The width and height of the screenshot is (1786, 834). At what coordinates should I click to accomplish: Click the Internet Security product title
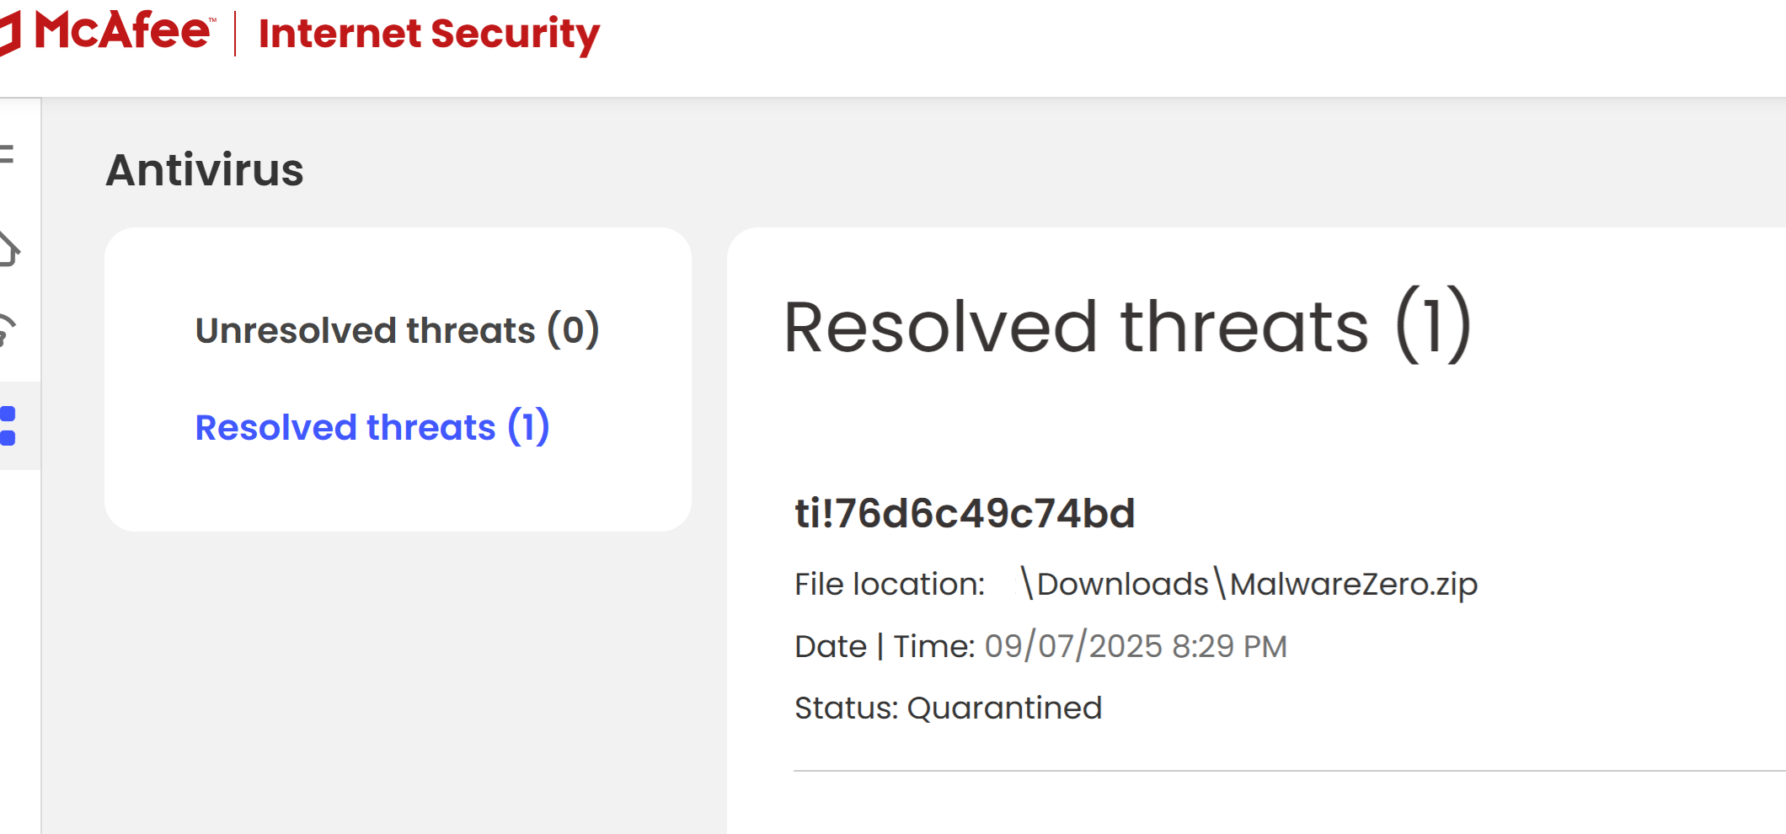click(x=429, y=35)
